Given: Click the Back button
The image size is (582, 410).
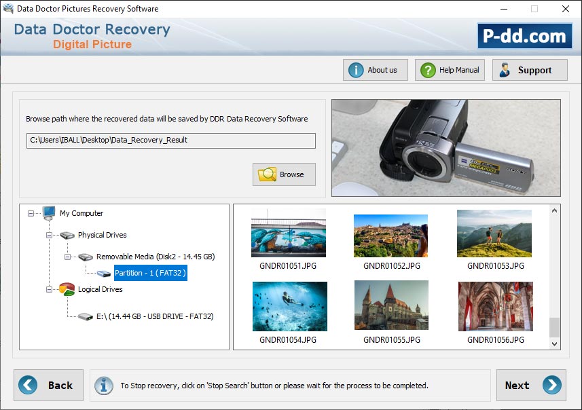Looking at the screenshot, I should click(x=48, y=385).
